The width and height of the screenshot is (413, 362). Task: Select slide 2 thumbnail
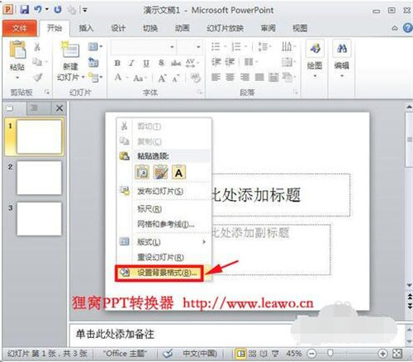tap(40, 178)
